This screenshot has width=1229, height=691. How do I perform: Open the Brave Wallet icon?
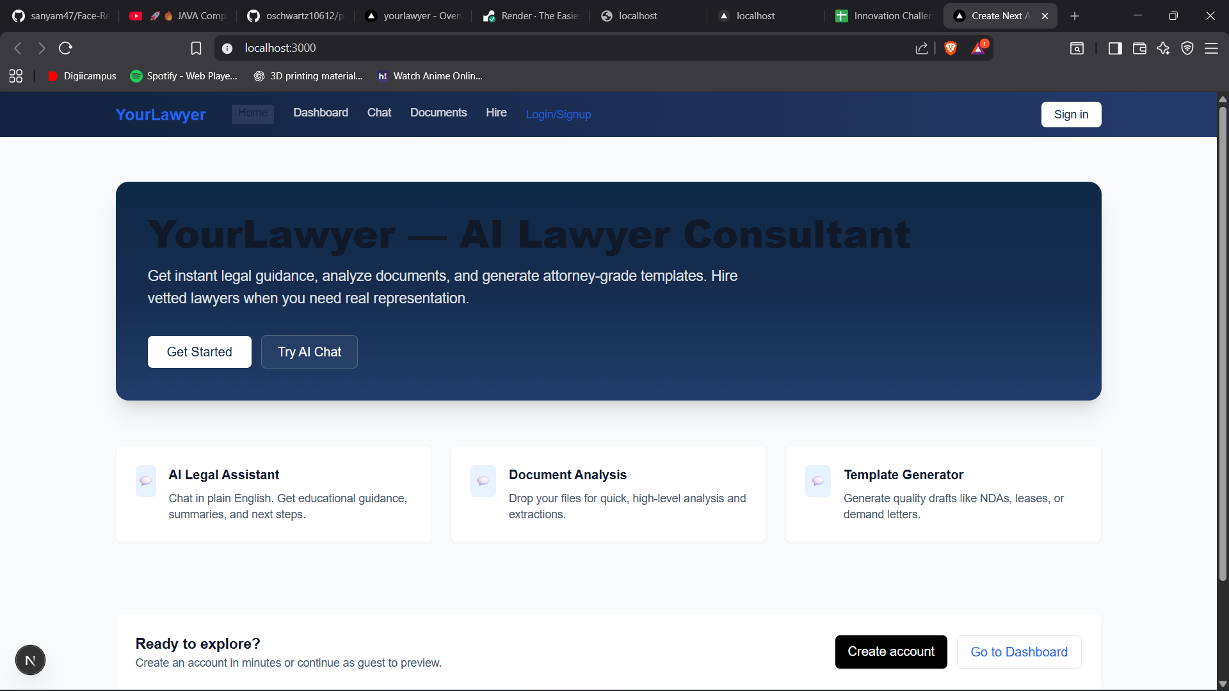[x=1139, y=48]
